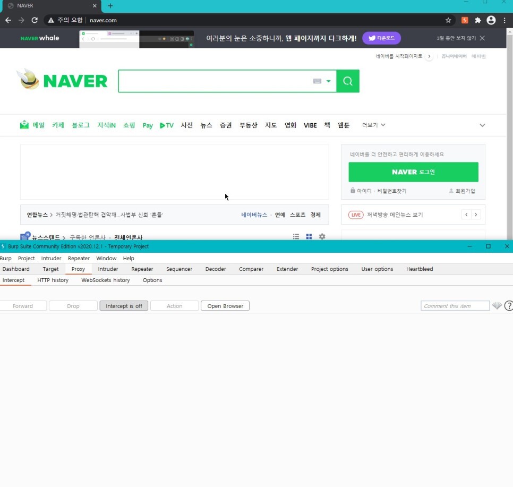Screen dimensions: 513x487
Task: Click the lock icon beside 아이디
Action: coord(353,190)
